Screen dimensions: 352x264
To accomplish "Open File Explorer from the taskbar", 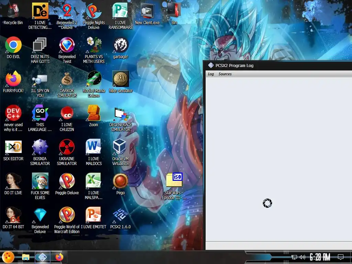I will (x=25, y=257).
